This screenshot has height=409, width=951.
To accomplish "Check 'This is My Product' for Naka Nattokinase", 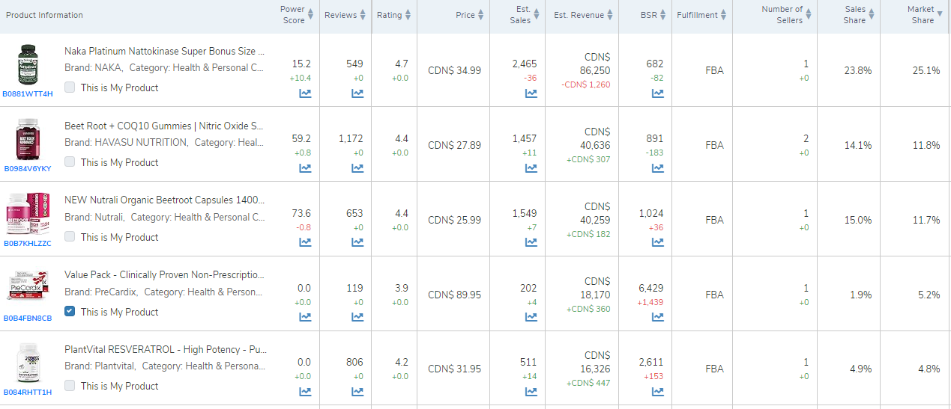I will point(70,87).
